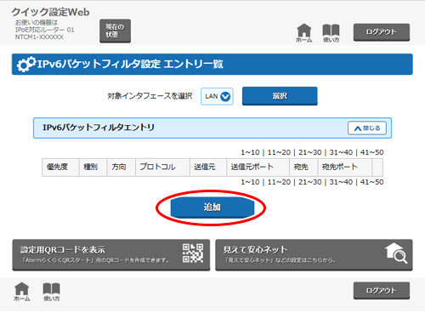Click the 宛先ポート column header
The width and height of the screenshot is (425, 330).
point(345,168)
